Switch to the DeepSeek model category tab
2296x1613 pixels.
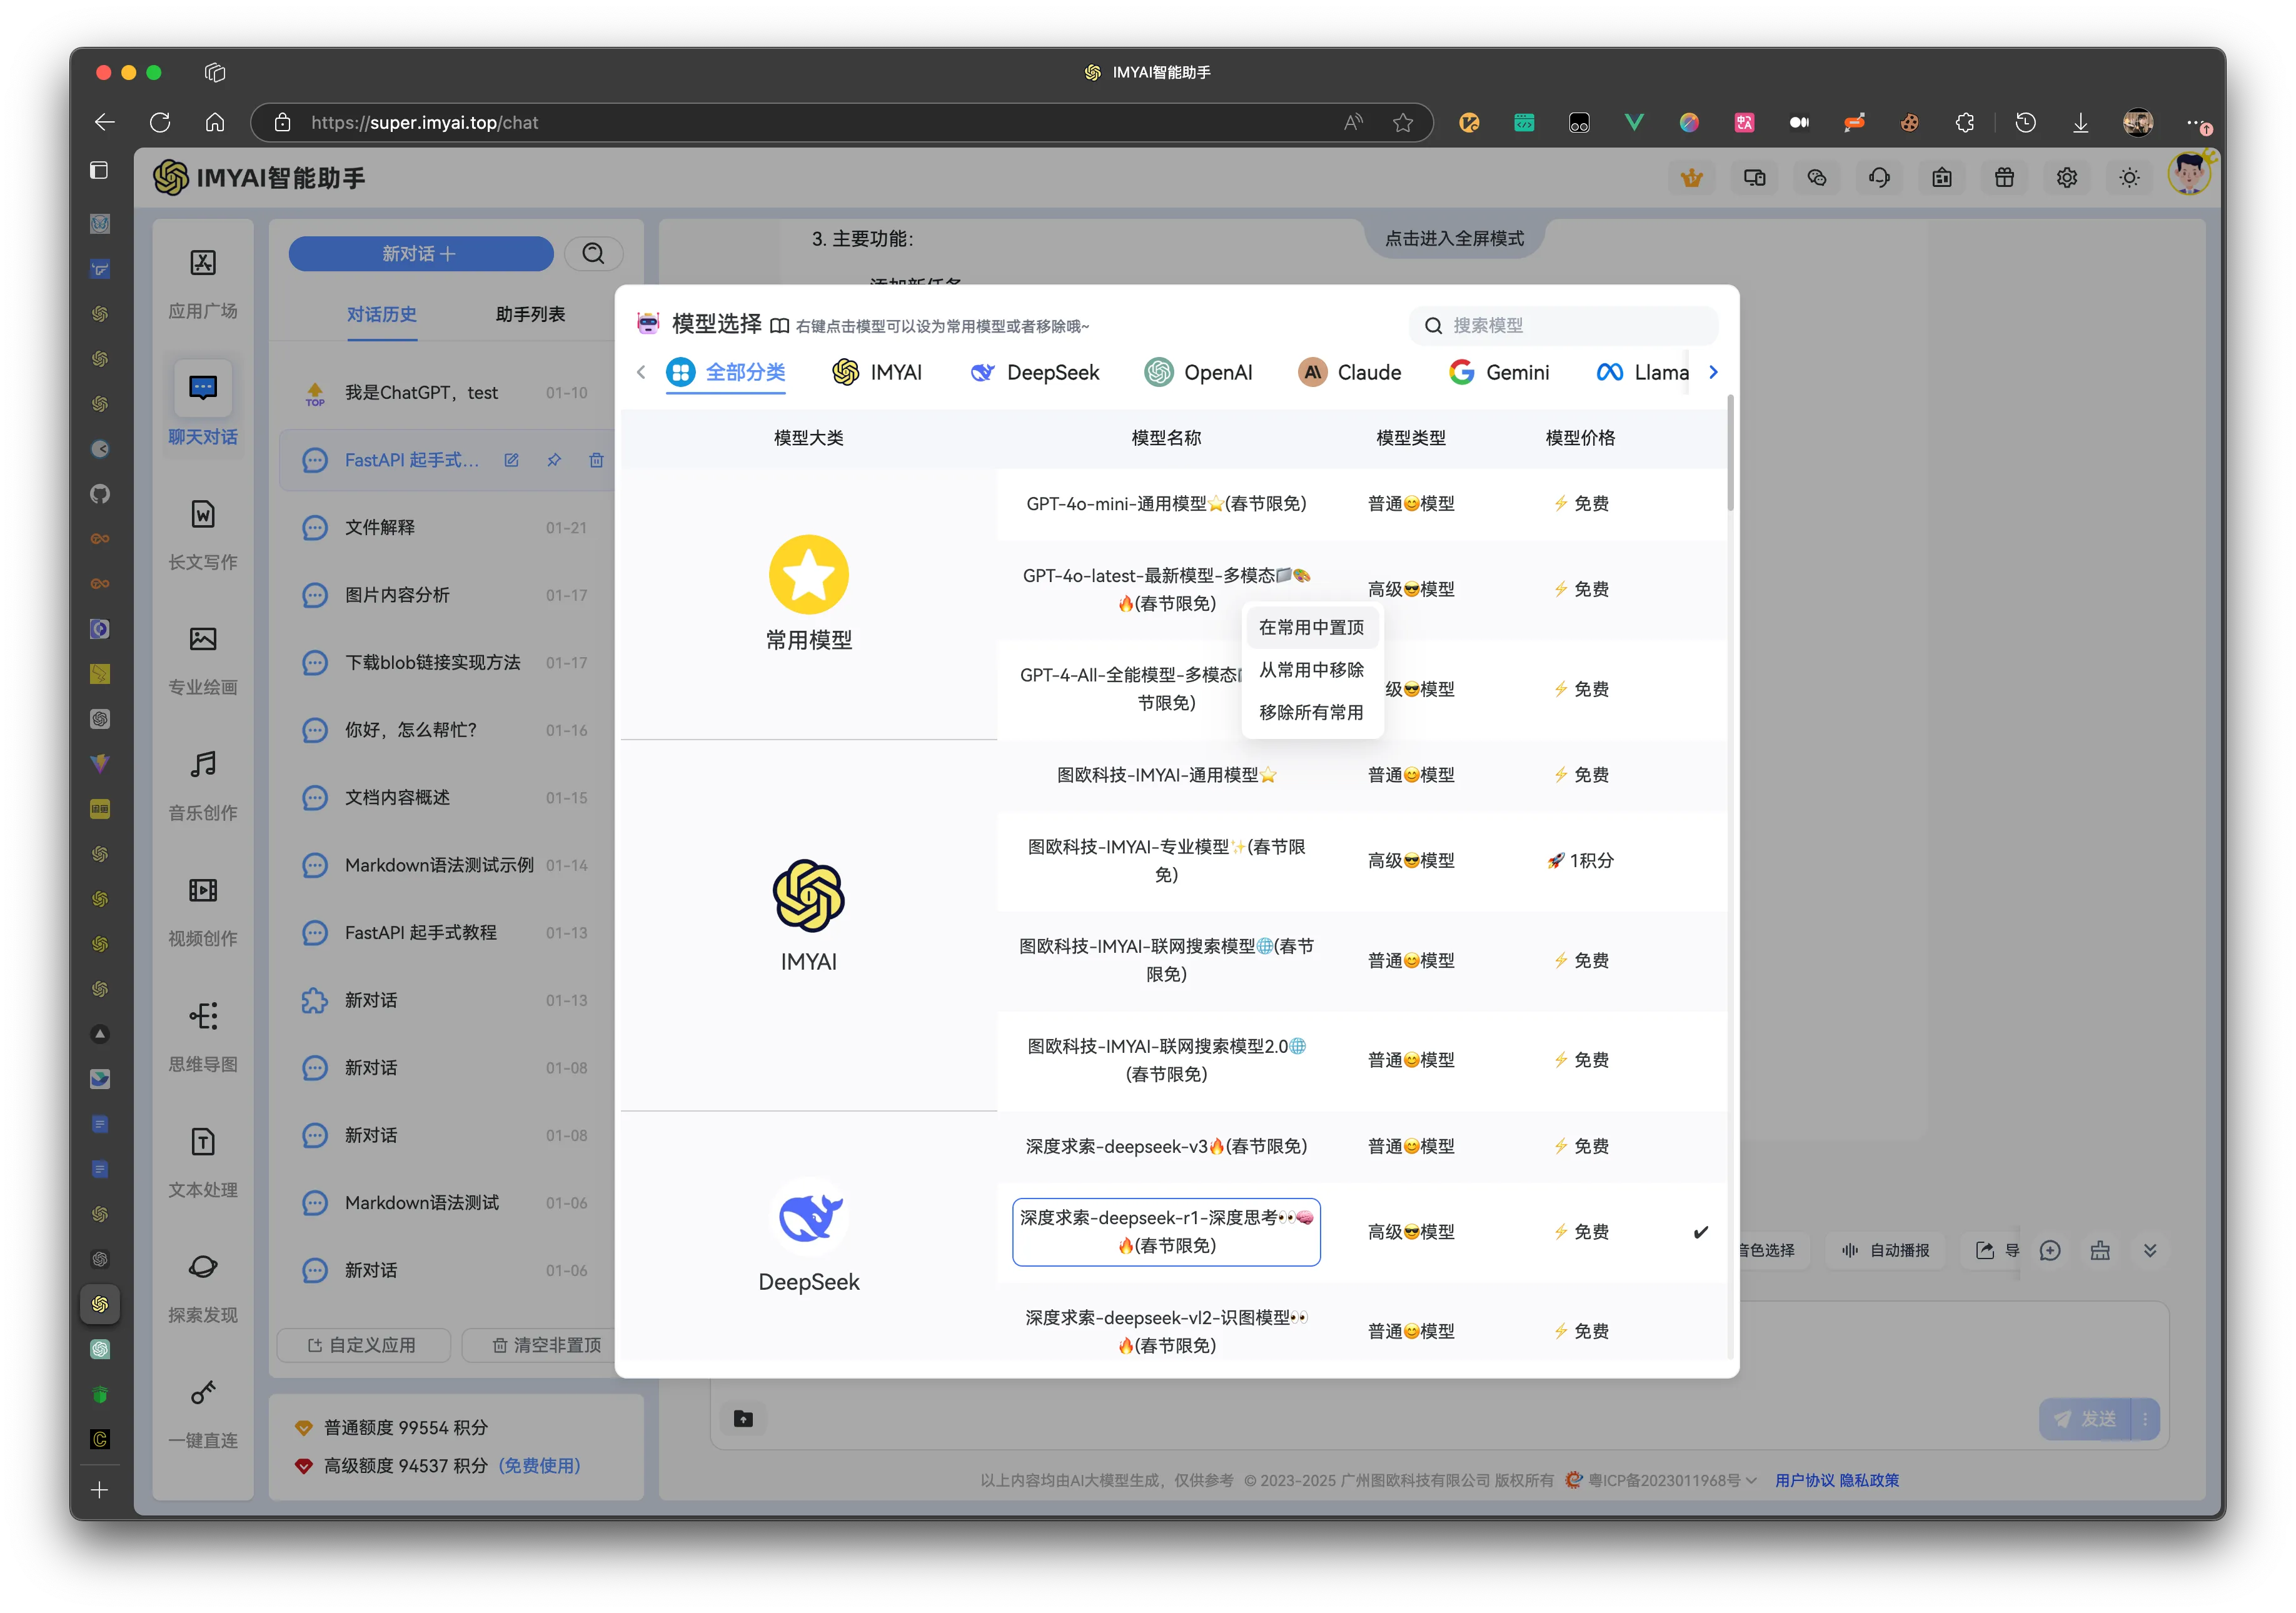click(1034, 372)
